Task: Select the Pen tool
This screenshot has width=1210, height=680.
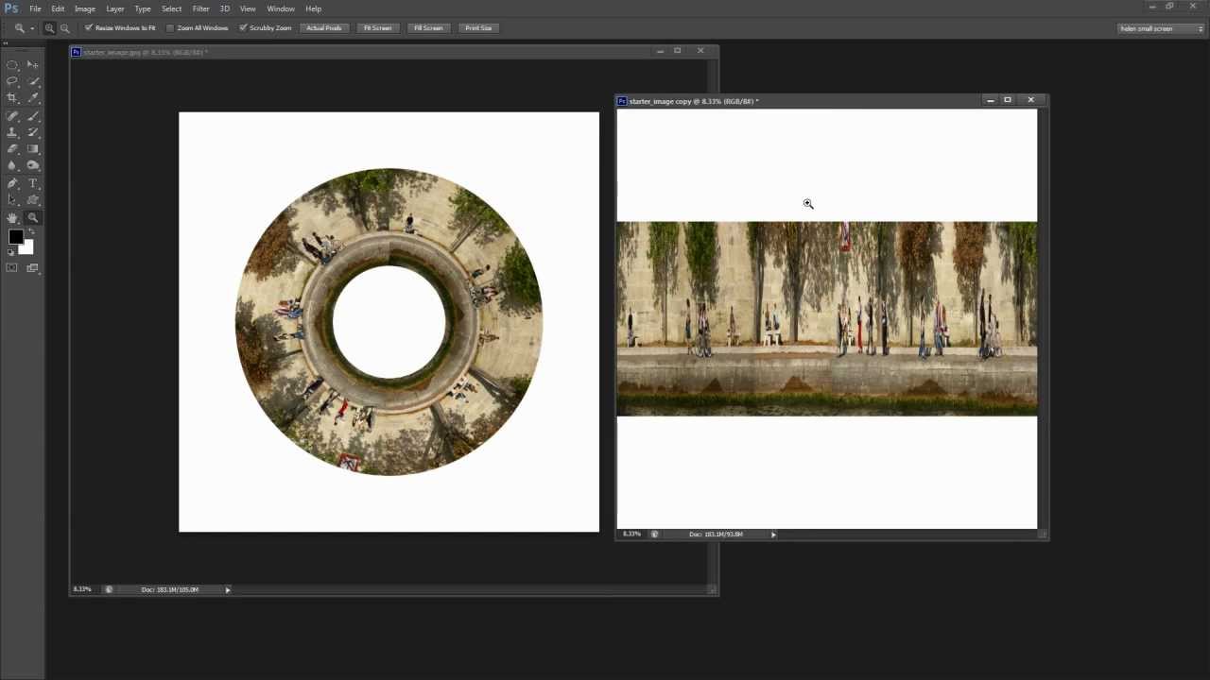Action: 12,183
